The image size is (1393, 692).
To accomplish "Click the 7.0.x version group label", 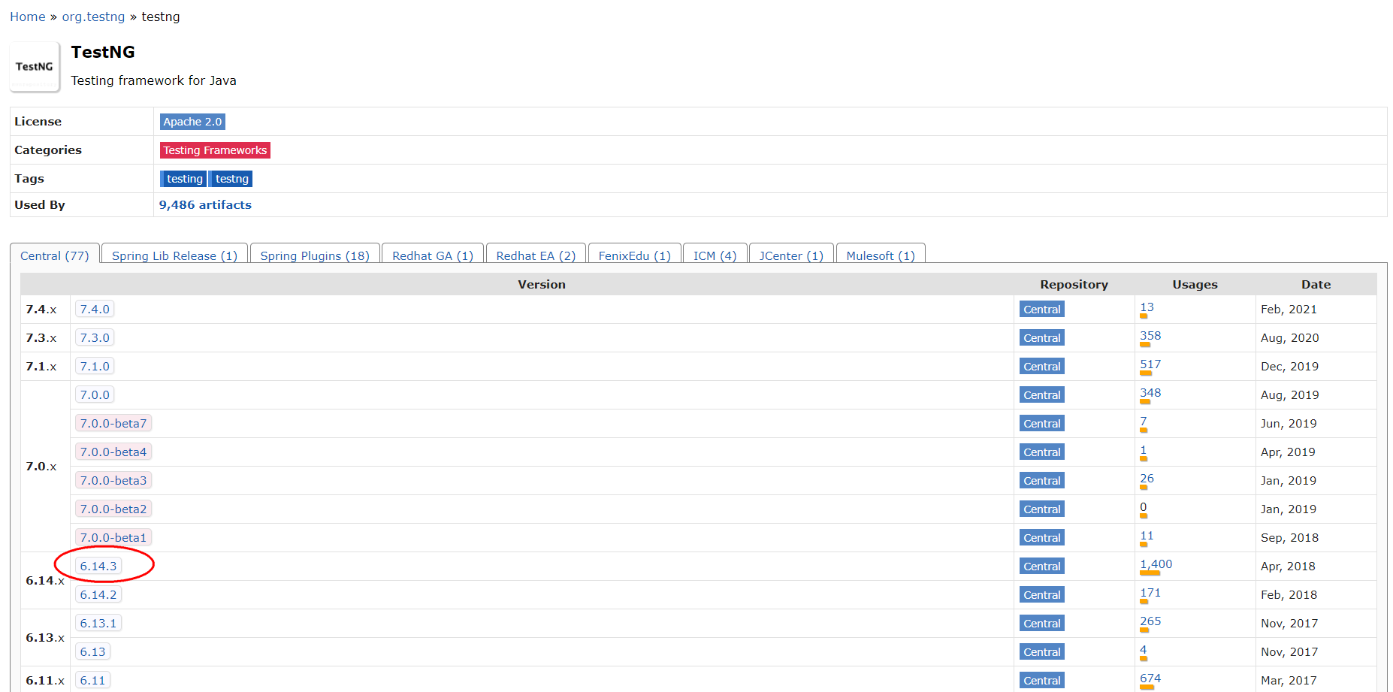I will tap(41, 467).
